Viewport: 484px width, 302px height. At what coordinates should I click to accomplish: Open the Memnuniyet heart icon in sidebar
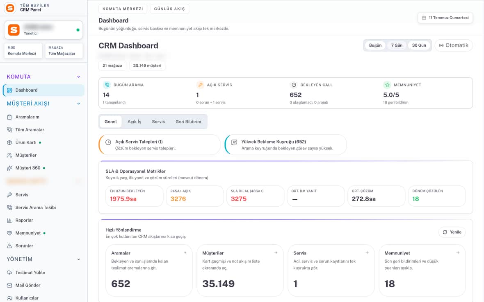coord(9,233)
